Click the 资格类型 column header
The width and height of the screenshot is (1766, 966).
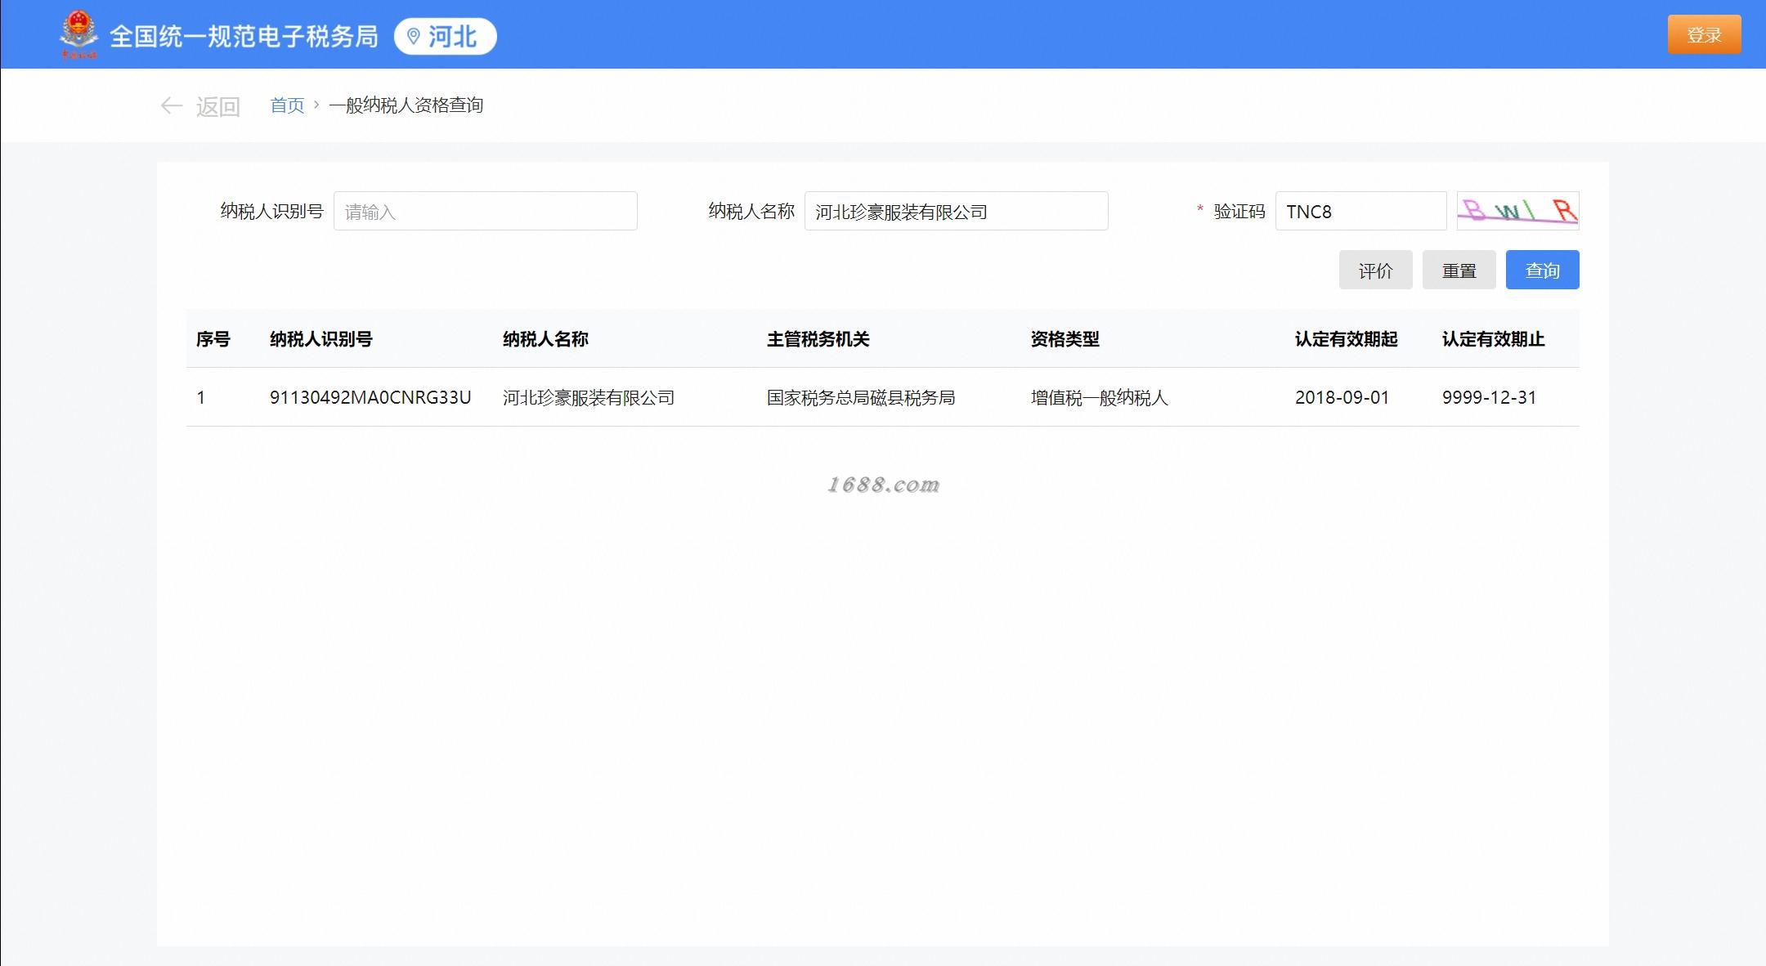[1065, 339]
